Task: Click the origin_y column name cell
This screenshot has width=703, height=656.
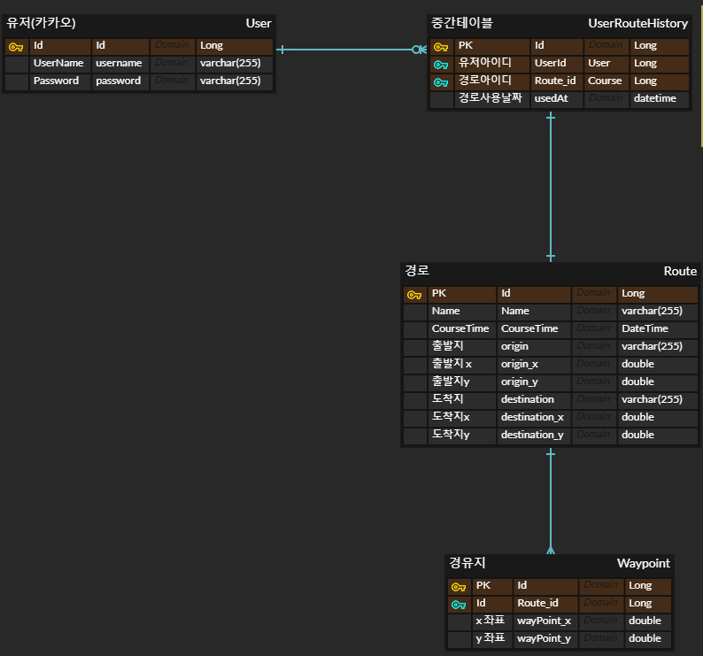Action: [534, 383]
